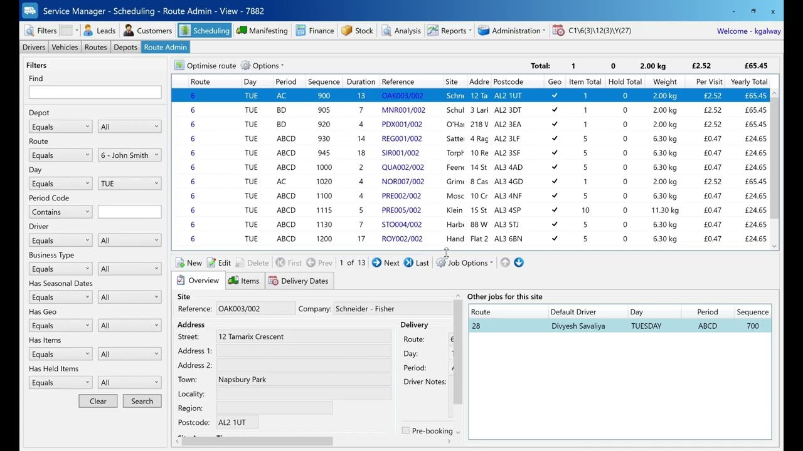Image resolution: width=803 pixels, height=451 pixels.
Task: Open the Has Held Items value dropdown
Action: pyautogui.click(x=129, y=383)
